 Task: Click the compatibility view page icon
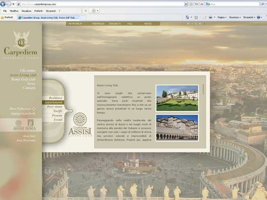(191, 4)
